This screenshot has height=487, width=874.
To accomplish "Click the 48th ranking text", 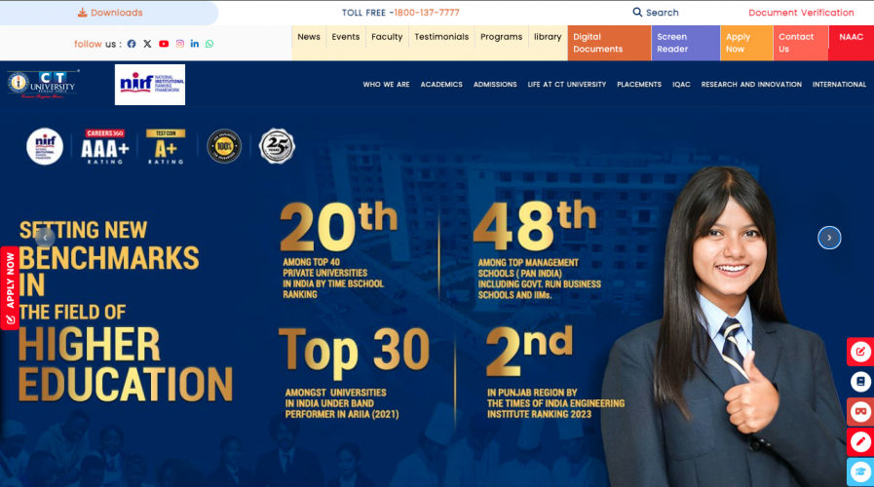I will 535,226.
